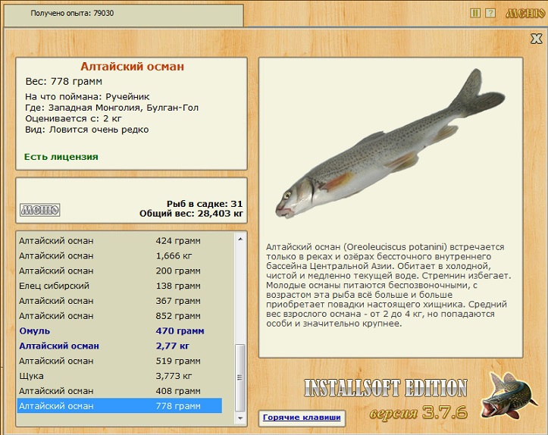This screenshot has width=548, height=435.
Task: Open the Горячие клавиши link
Action: tap(302, 417)
